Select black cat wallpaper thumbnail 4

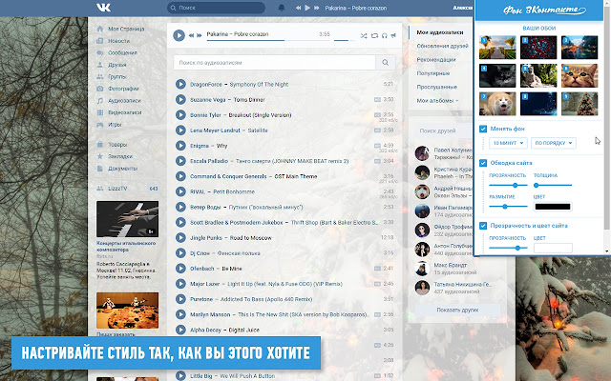[x=497, y=76]
